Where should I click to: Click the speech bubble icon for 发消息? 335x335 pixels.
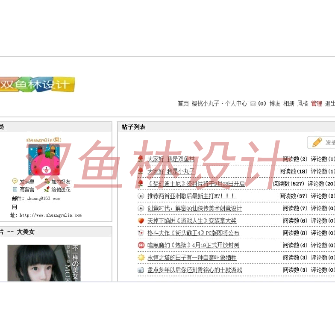15,181
